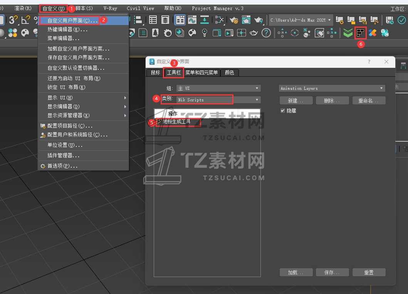Open the 组 主 UI dropdown
Image resolution: width=408 pixels, height=294 pixels.
tap(218, 88)
